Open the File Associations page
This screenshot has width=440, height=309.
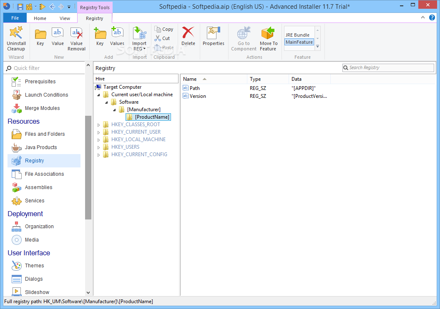point(44,174)
